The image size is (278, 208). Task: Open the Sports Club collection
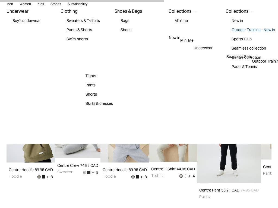click(241, 39)
